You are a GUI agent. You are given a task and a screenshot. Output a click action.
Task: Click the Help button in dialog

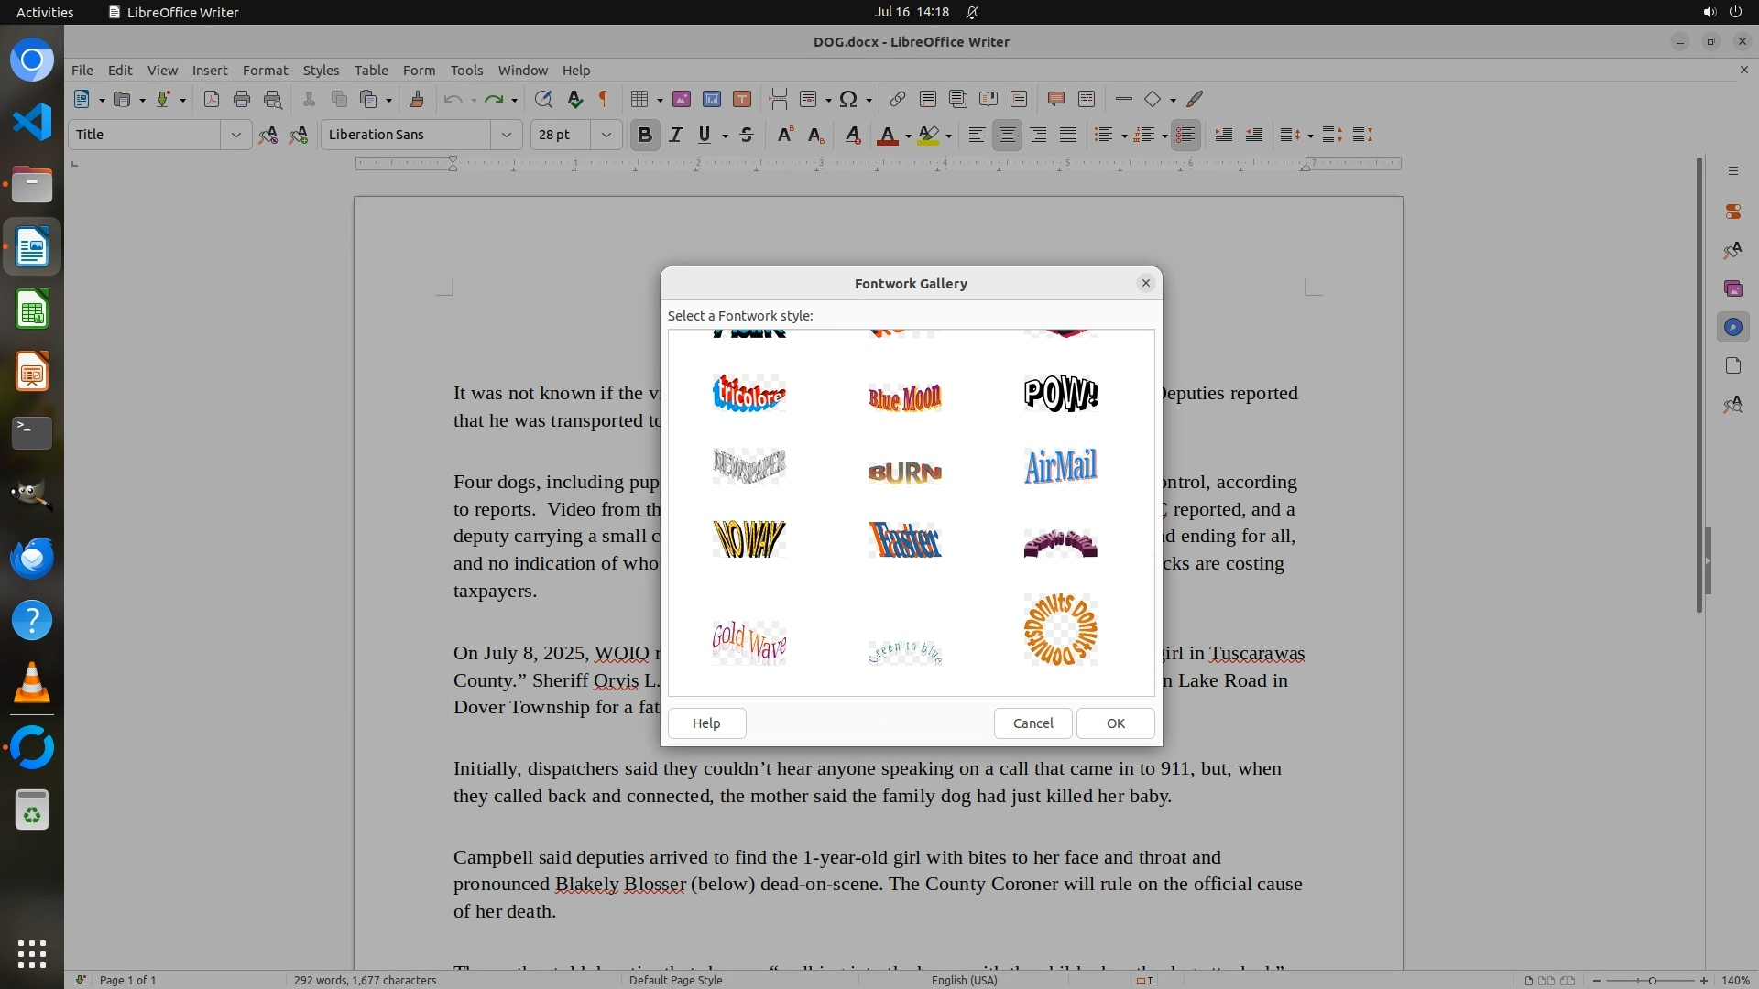(706, 723)
